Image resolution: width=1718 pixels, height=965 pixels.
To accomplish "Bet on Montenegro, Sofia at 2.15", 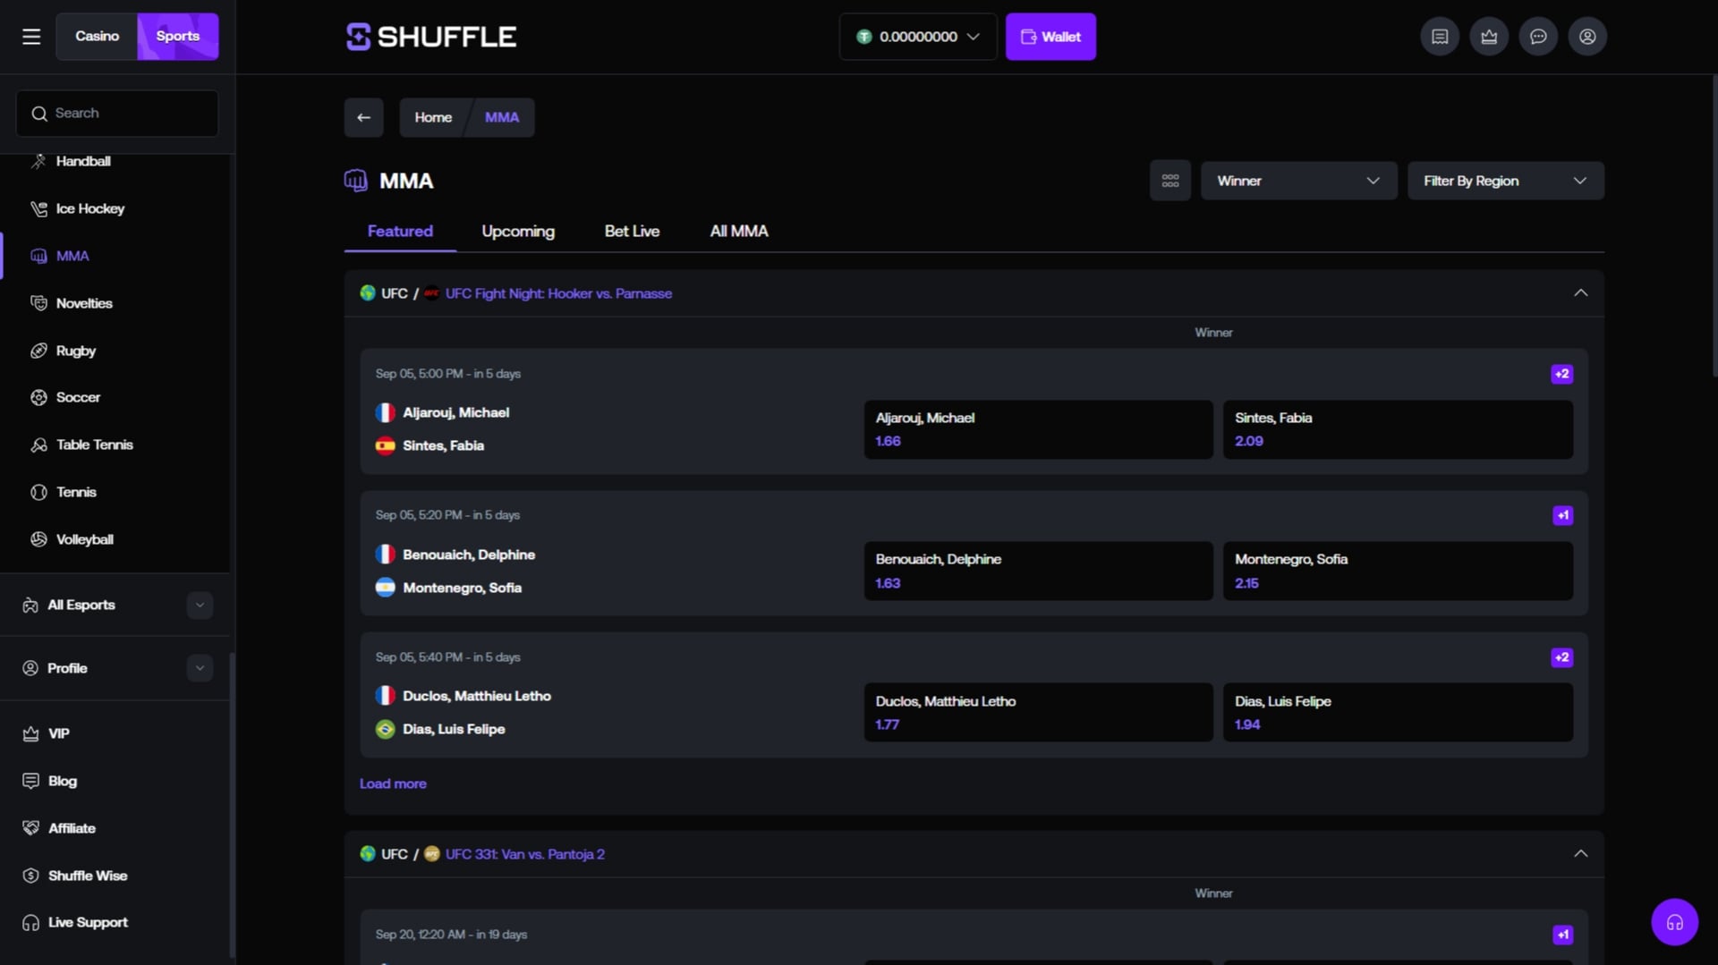I will click(x=1398, y=571).
